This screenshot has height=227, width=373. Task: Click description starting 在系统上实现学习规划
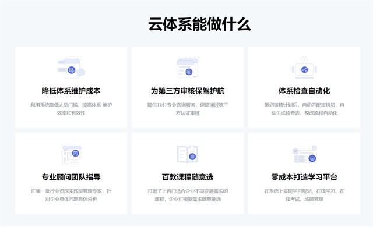[304, 195]
